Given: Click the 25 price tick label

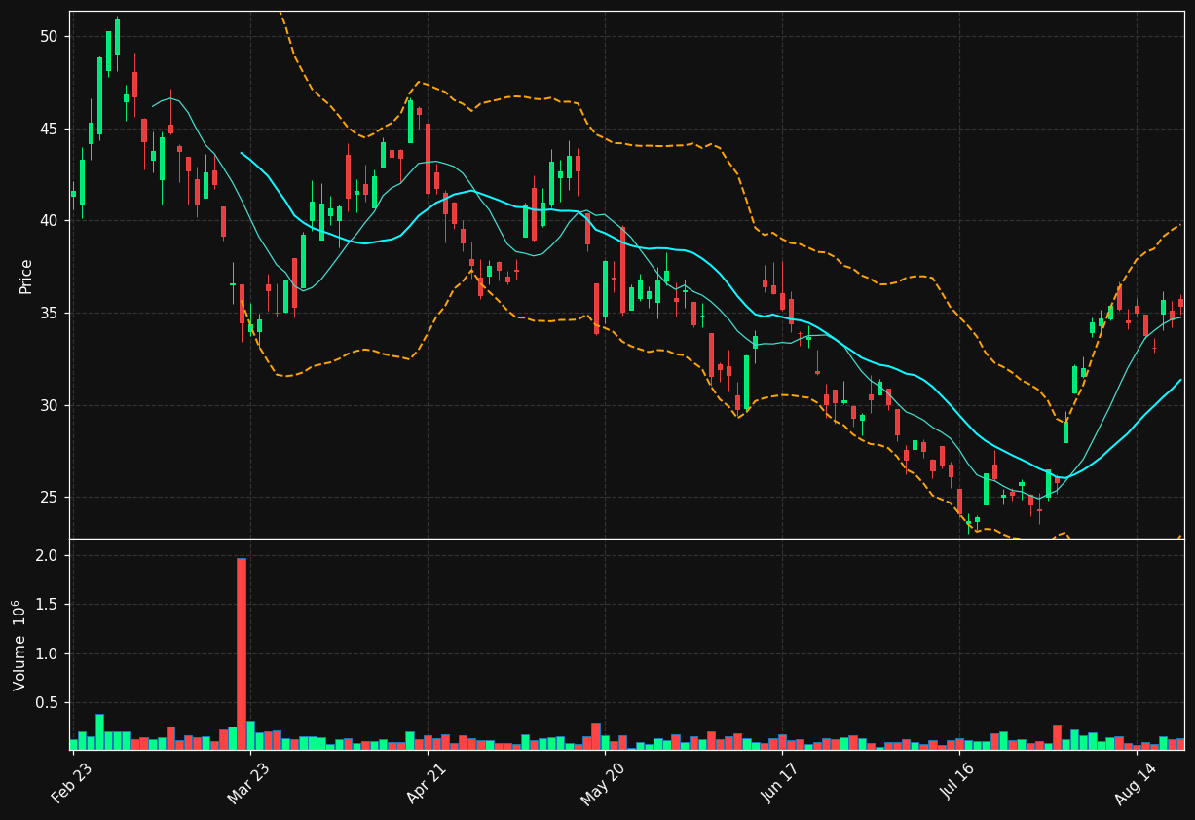Looking at the screenshot, I should 49,498.
